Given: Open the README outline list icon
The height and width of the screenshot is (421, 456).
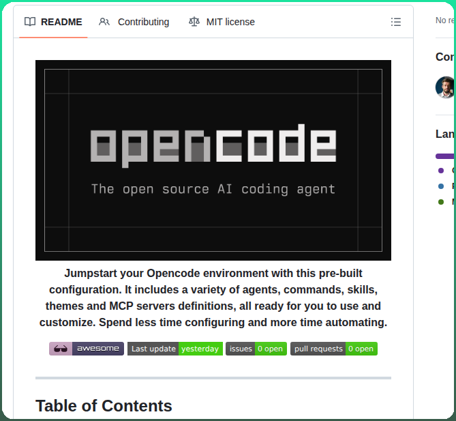Looking at the screenshot, I should pyautogui.click(x=396, y=22).
